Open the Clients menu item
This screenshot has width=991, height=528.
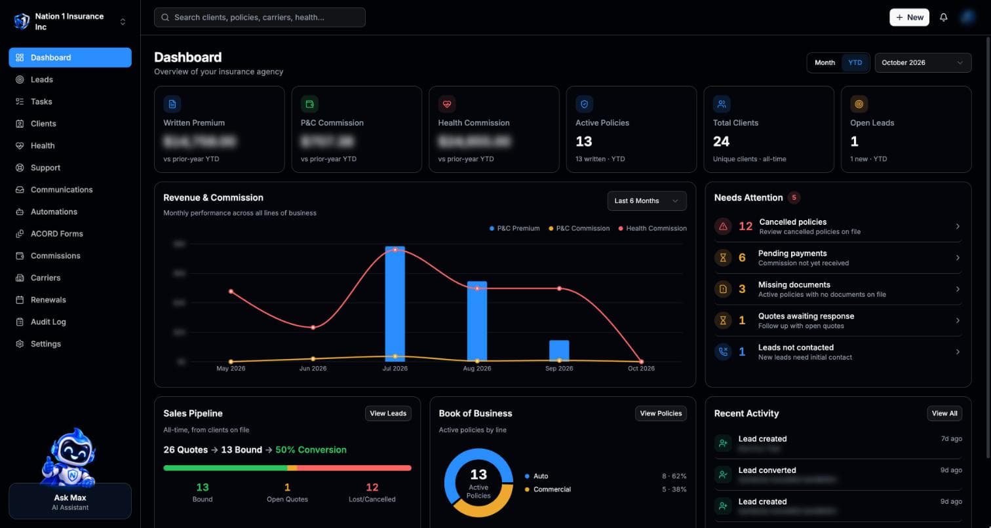pos(70,124)
